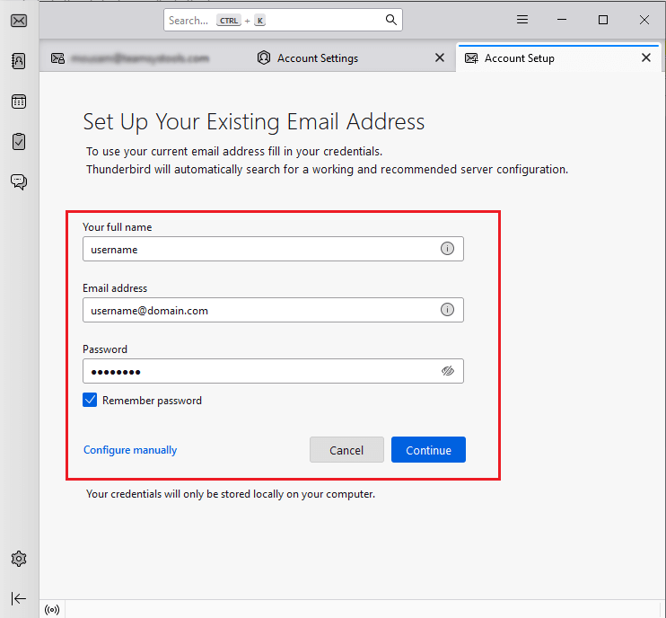The width and height of the screenshot is (666, 618).
Task: Open Configure manually link
Action: [130, 450]
